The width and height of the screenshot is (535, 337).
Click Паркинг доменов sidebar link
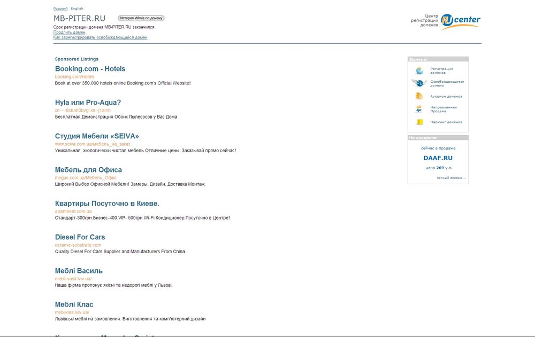[446, 122]
